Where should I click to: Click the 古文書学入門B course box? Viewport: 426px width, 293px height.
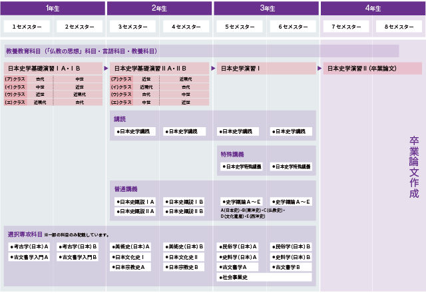[77, 257]
